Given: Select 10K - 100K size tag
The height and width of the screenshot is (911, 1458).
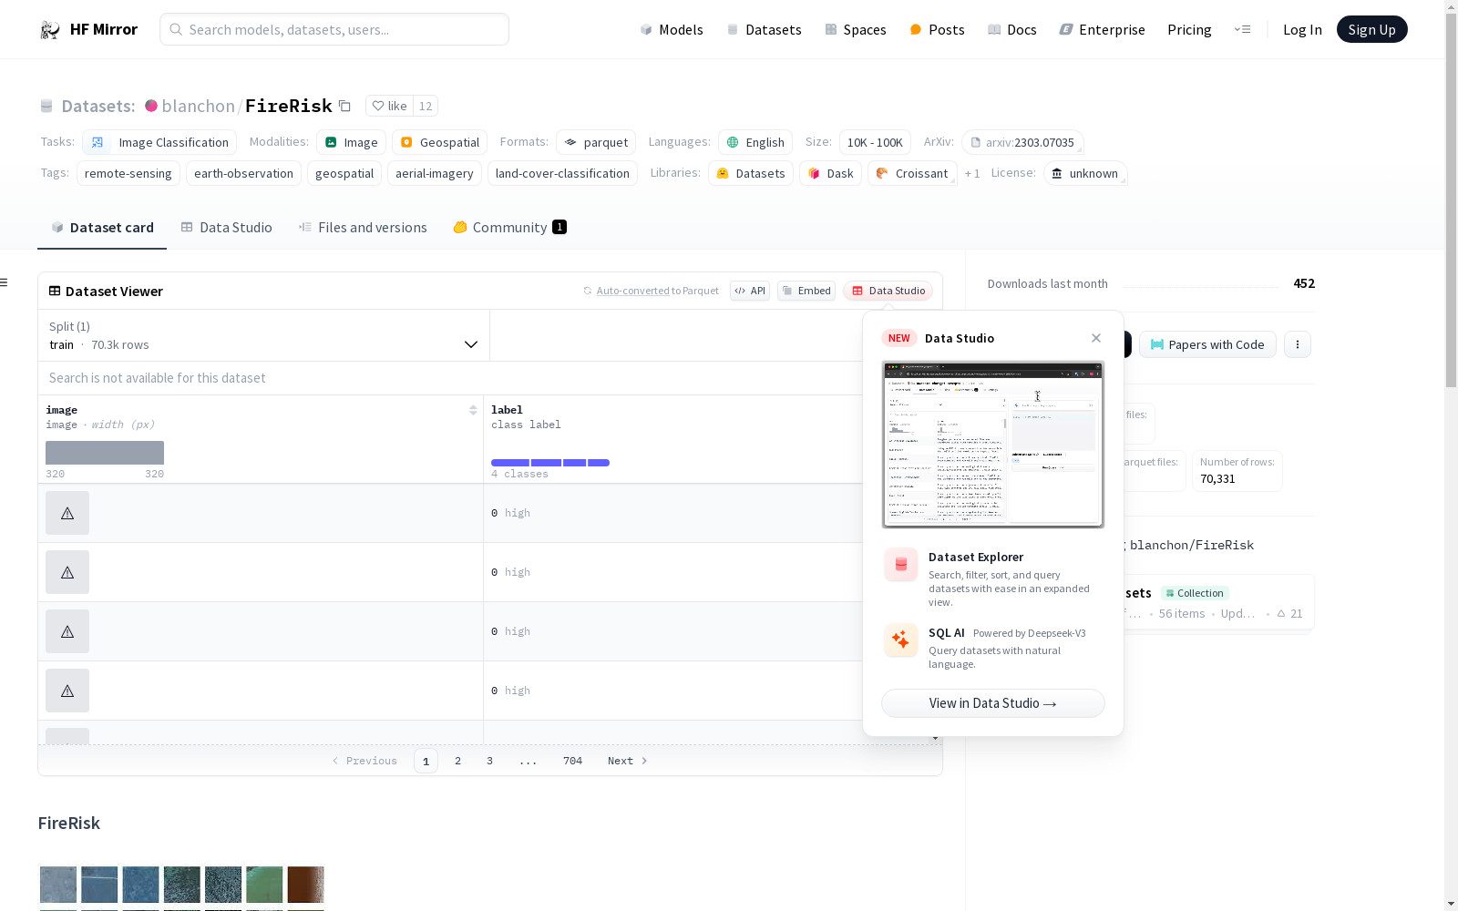Looking at the screenshot, I should pos(875,142).
